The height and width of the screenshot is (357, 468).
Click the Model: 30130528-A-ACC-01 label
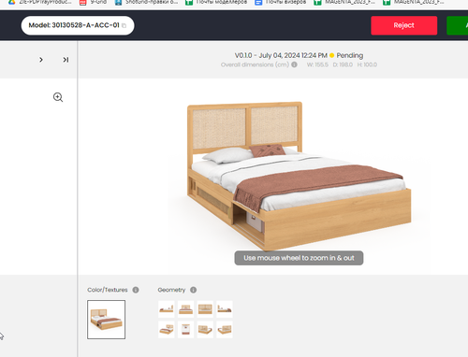[x=74, y=25]
